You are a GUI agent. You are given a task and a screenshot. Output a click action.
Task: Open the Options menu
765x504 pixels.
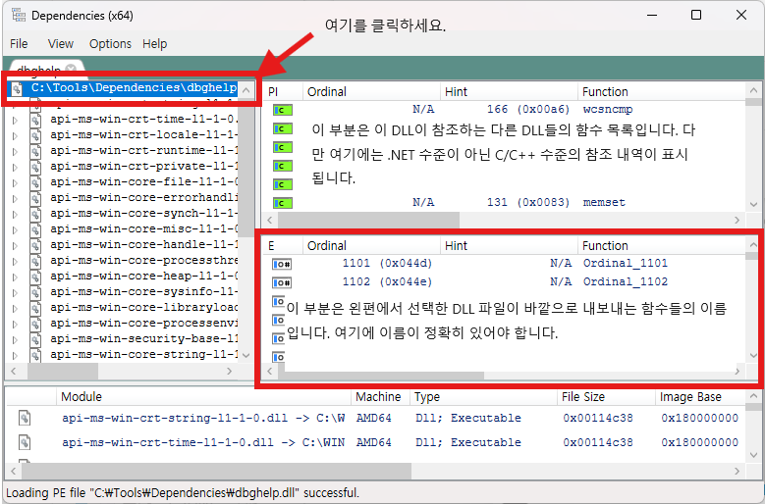110,44
